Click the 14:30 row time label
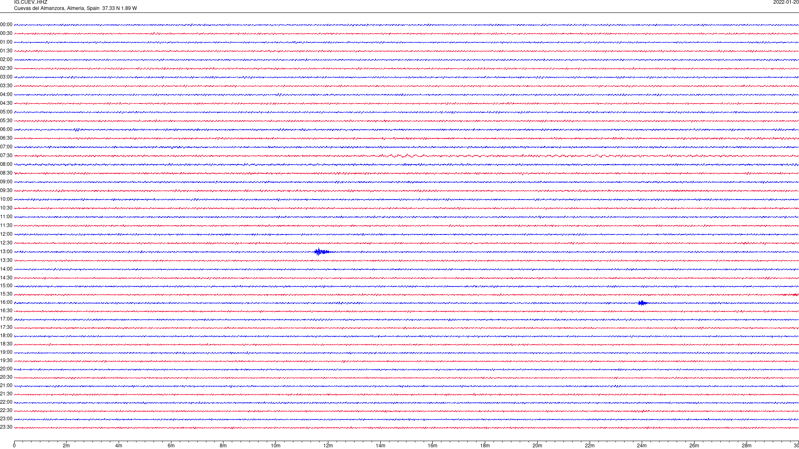The height and width of the screenshot is (449, 799). (x=6, y=278)
